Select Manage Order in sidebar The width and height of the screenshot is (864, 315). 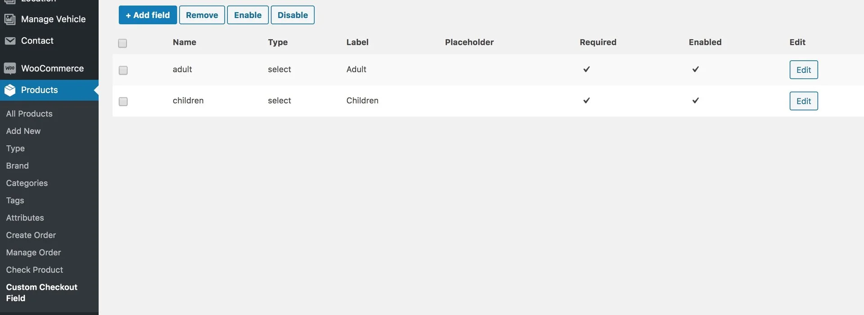pos(34,253)
